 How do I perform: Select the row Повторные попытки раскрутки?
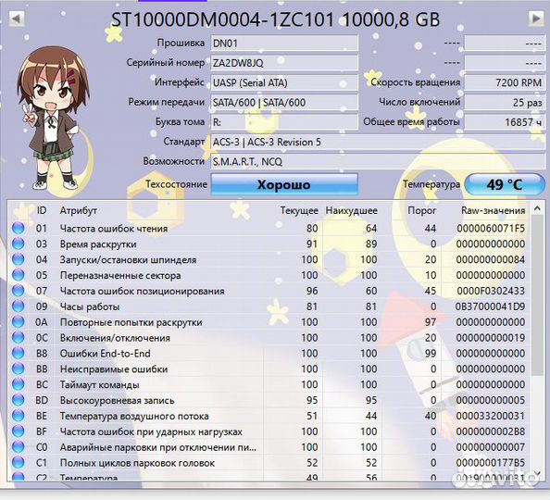[x=269, y=322]
